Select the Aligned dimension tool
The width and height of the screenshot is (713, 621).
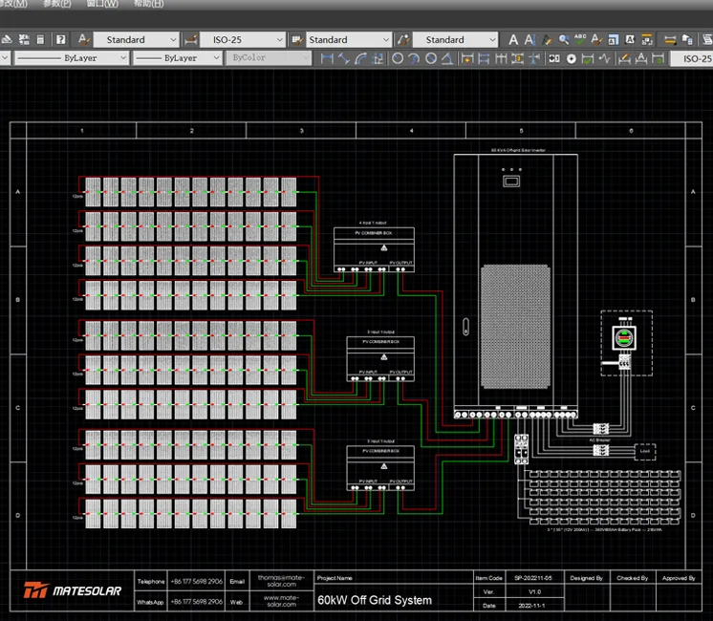click(x=345, y=58)
